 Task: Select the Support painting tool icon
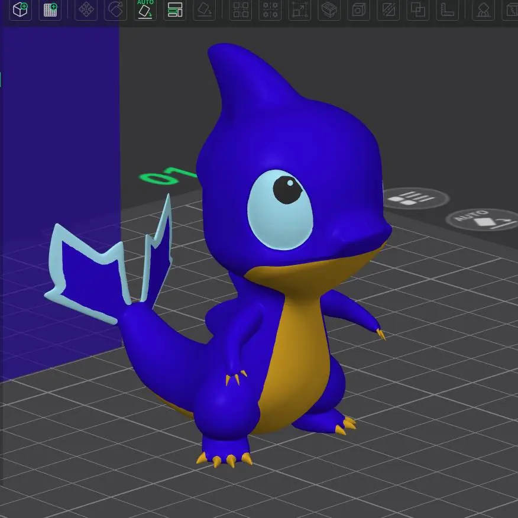click(483, 9)
